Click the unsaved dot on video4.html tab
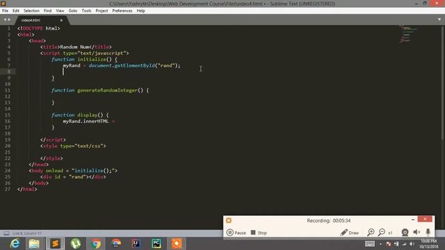445x250 pixels. (61, 20)
